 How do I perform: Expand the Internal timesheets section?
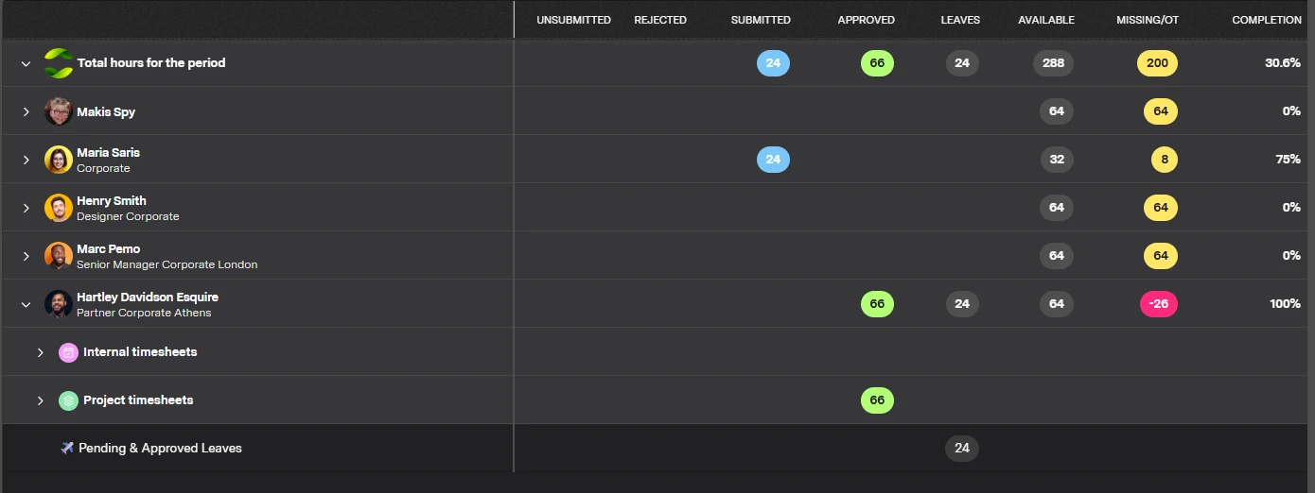[41, 352]
